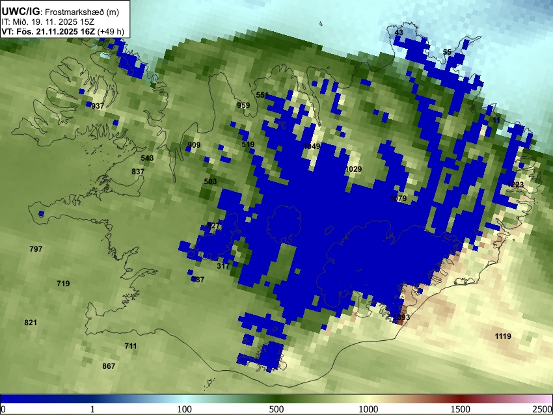This screenshot has width=553, height=415.
Task: Select the 317 value label
Action: click(x=223, y=266)
